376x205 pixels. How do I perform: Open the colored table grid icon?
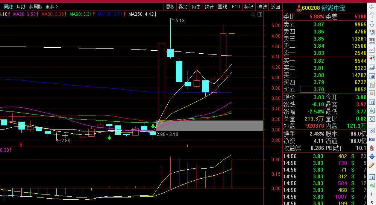tap(371, 41)
